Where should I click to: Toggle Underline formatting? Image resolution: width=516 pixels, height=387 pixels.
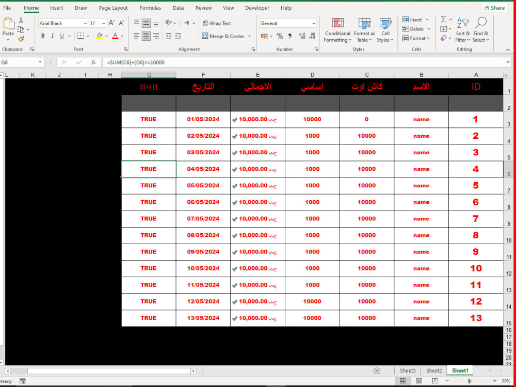tap(62, 36)
